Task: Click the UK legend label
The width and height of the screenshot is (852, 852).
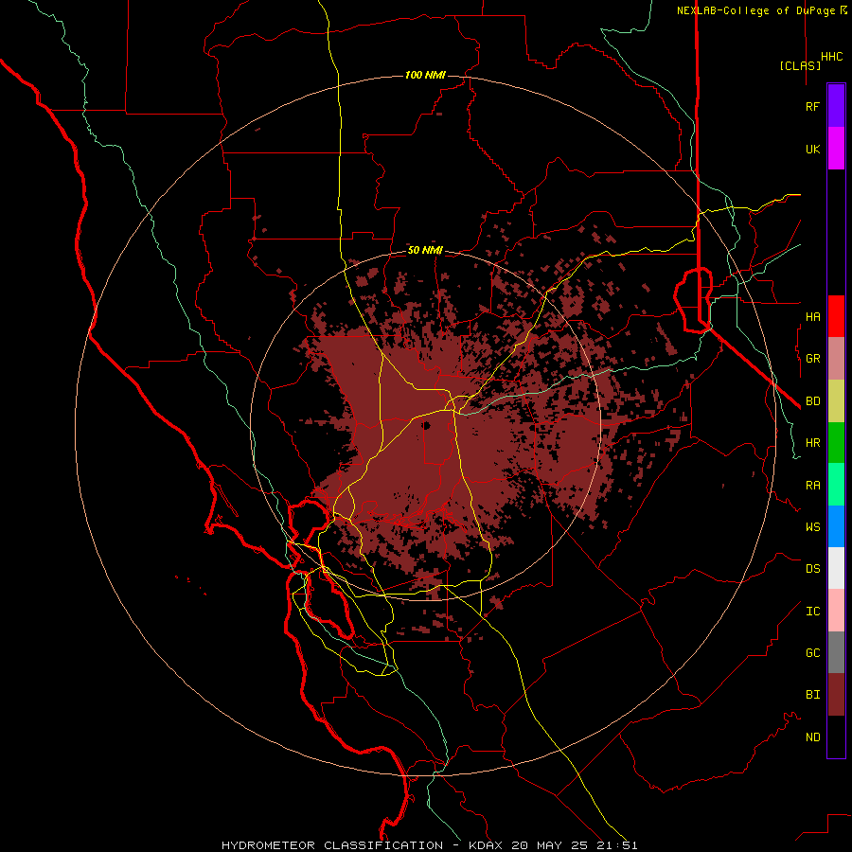Action: 812,149
